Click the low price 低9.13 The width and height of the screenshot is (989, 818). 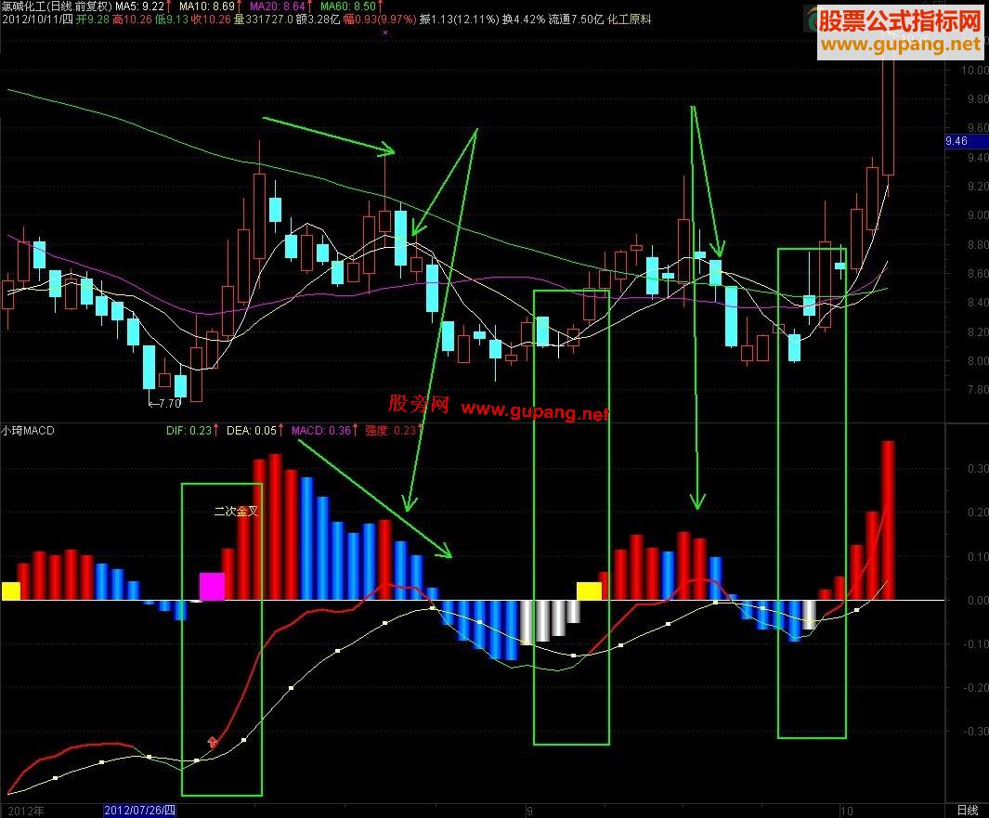click(x=172, y=19)
